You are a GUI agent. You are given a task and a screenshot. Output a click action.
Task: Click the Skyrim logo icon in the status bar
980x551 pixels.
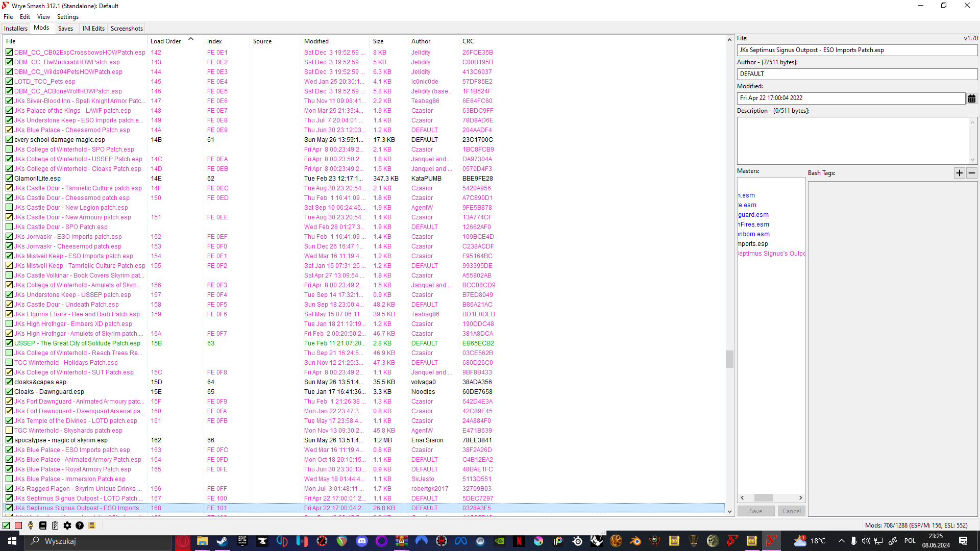[30, 525]
